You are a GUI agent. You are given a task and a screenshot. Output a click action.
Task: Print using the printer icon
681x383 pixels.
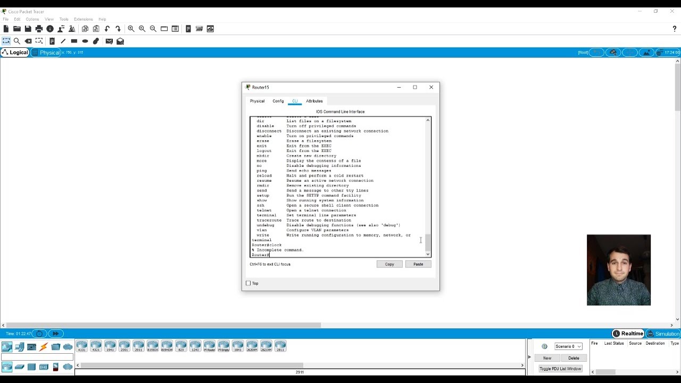point(39,29)
